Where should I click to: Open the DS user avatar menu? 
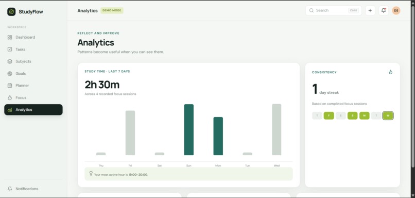396,11
